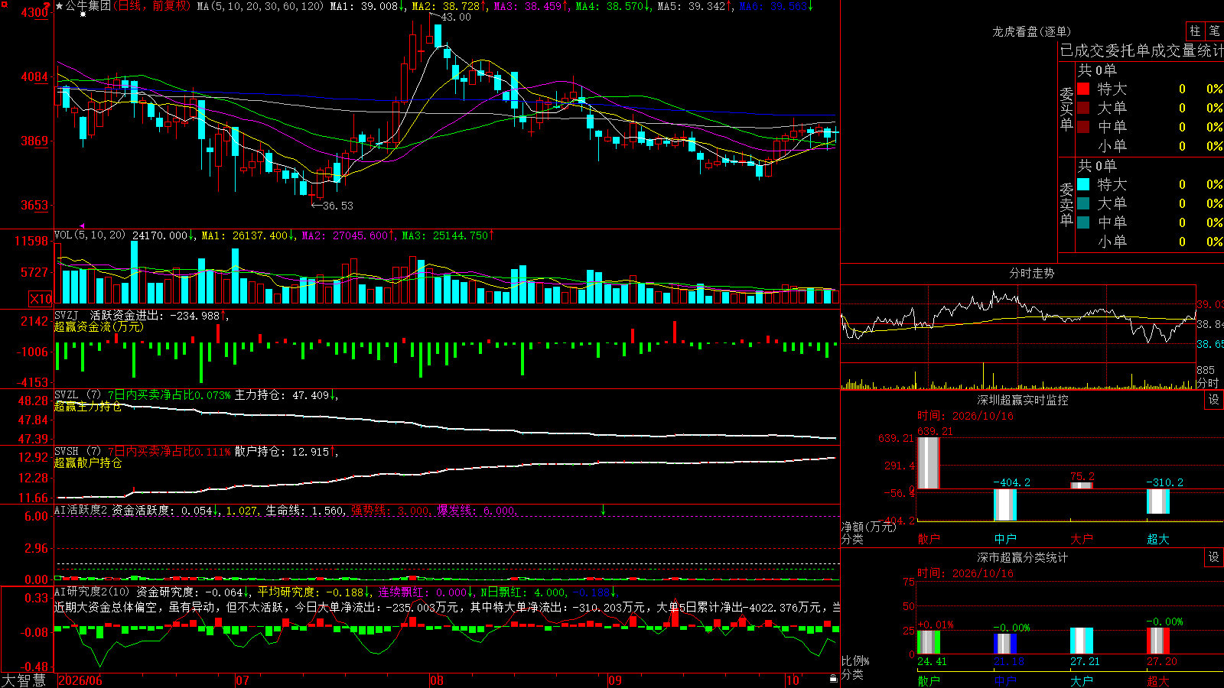
Task: Click the lock icon at chart bottom
Action: coord(834,679)
